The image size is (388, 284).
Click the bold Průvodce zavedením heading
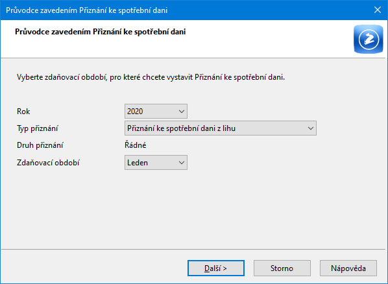100,32
